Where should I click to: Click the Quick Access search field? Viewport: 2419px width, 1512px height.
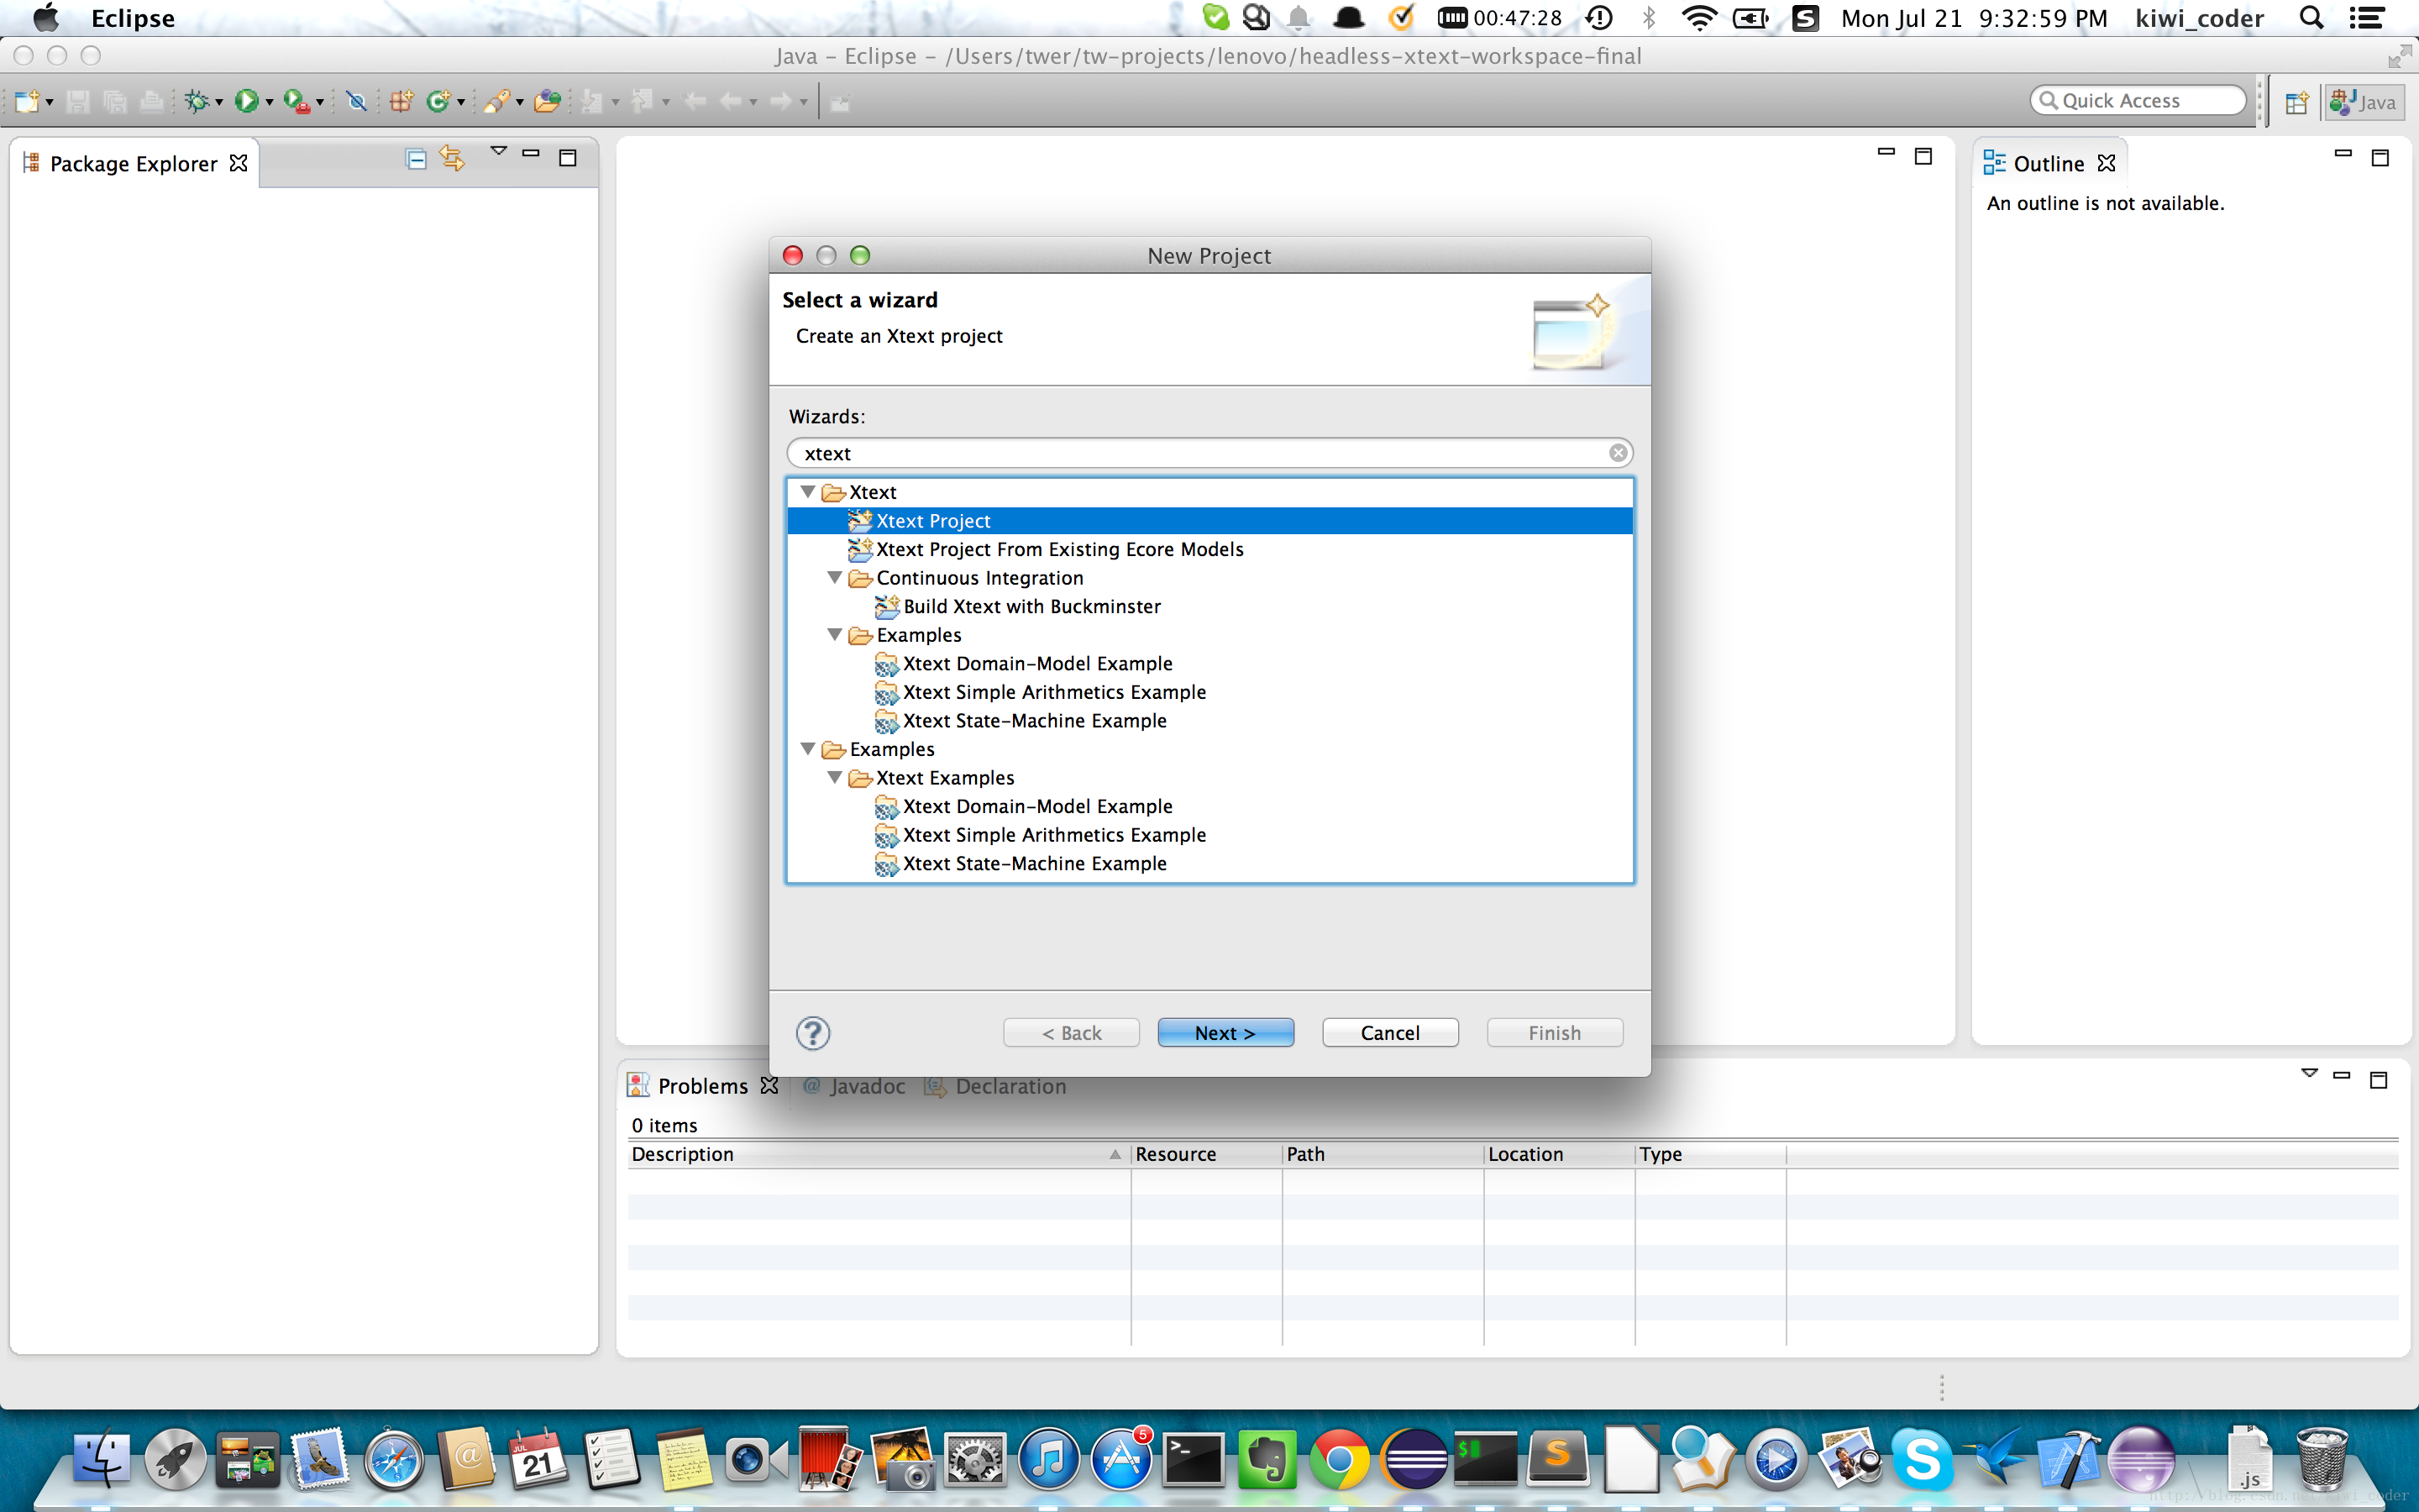2138,100
